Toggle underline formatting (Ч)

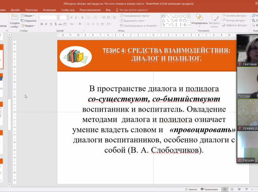(51, 24)
